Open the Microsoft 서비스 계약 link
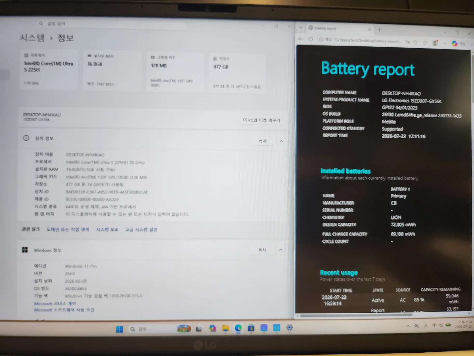The width and height of the screenshot is (474, 356). pyautogui.click(x=55, y=303)
